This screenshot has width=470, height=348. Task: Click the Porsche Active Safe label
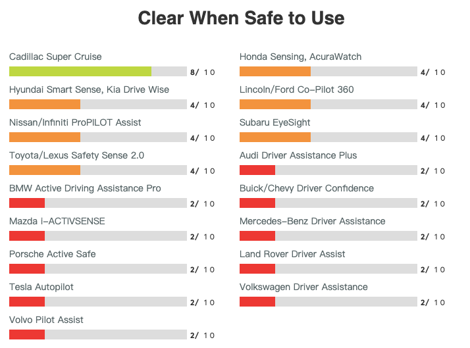click(52, 255)
